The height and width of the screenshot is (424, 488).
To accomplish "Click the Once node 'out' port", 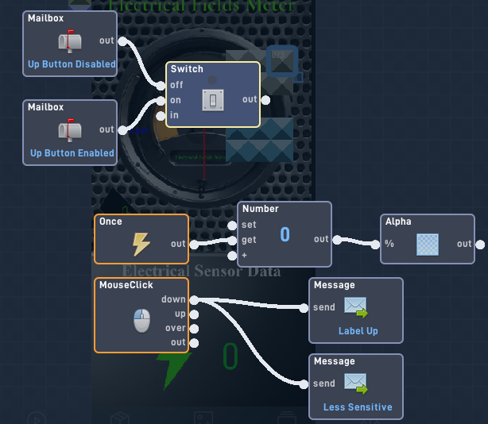I will pos(194,245).
